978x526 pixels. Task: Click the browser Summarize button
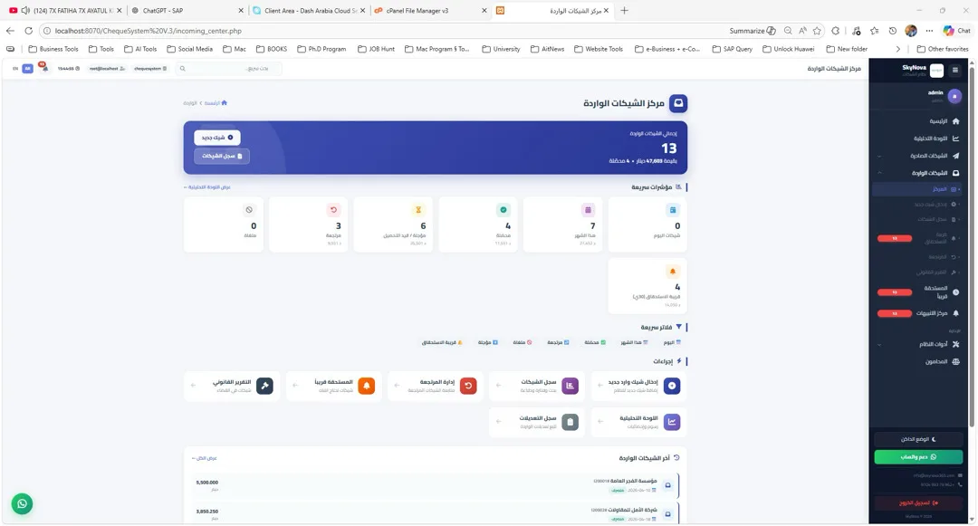pyautogui.click(x=753, y=31)
